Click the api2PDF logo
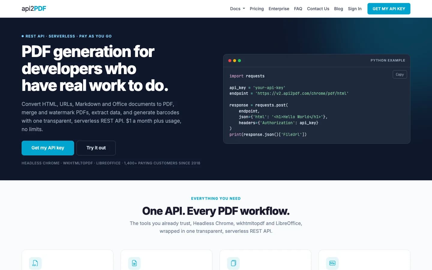 (34, 9)
